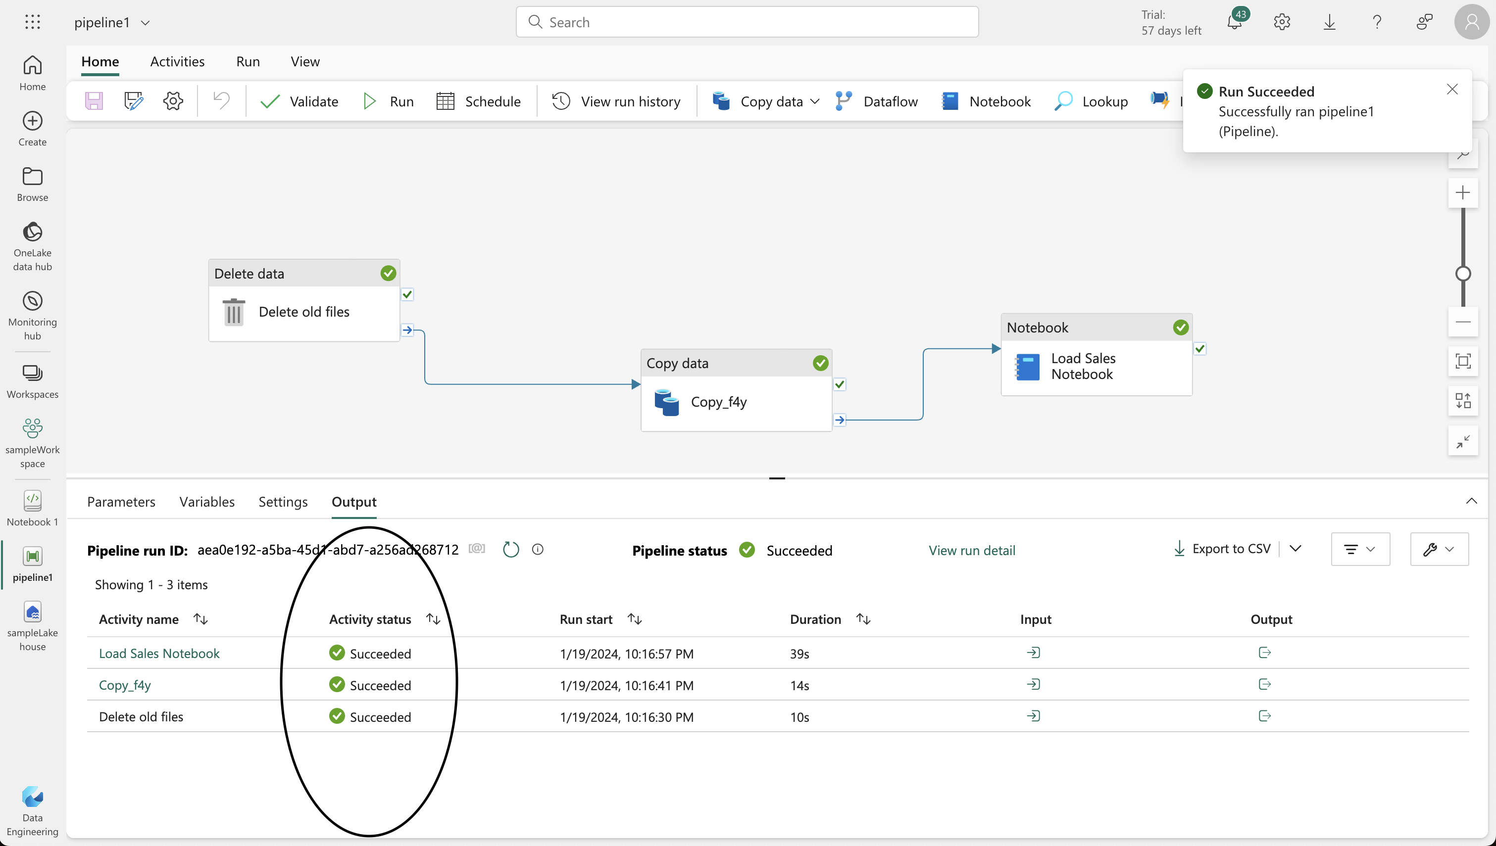
Task: Click Delete data on-success checkbox connector
Action: point(407,294)
